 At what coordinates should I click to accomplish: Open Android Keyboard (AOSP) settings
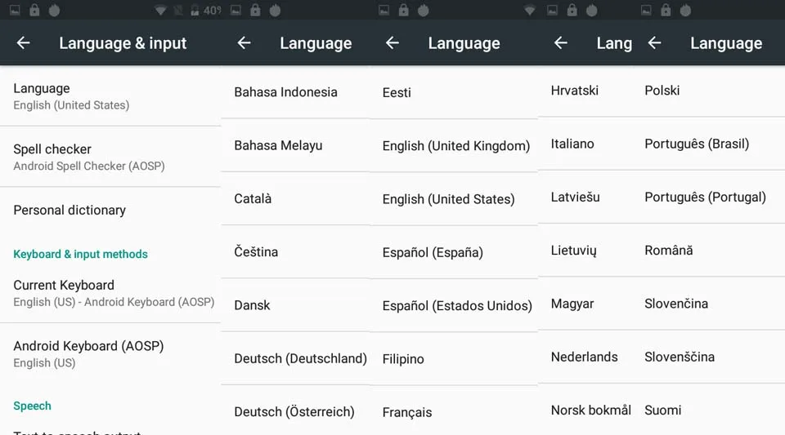(110, 354)
